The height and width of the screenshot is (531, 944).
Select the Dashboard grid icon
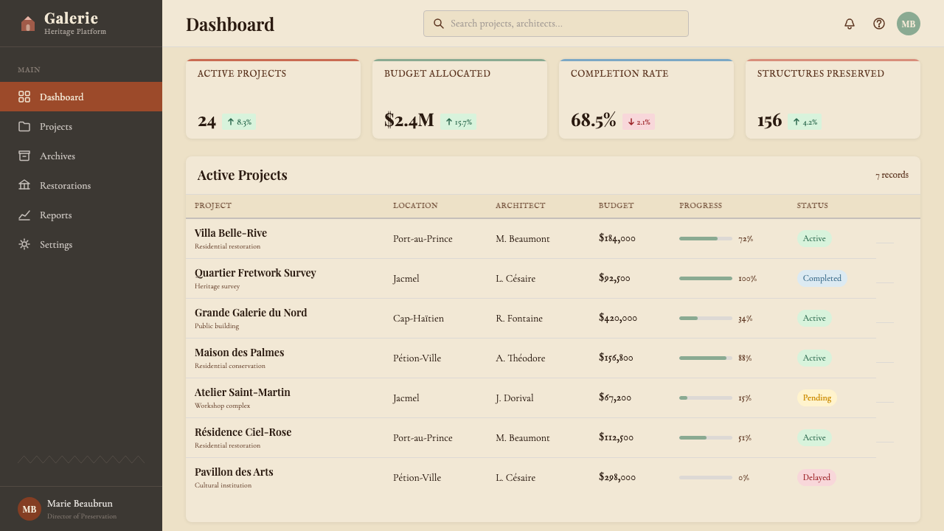24,97
